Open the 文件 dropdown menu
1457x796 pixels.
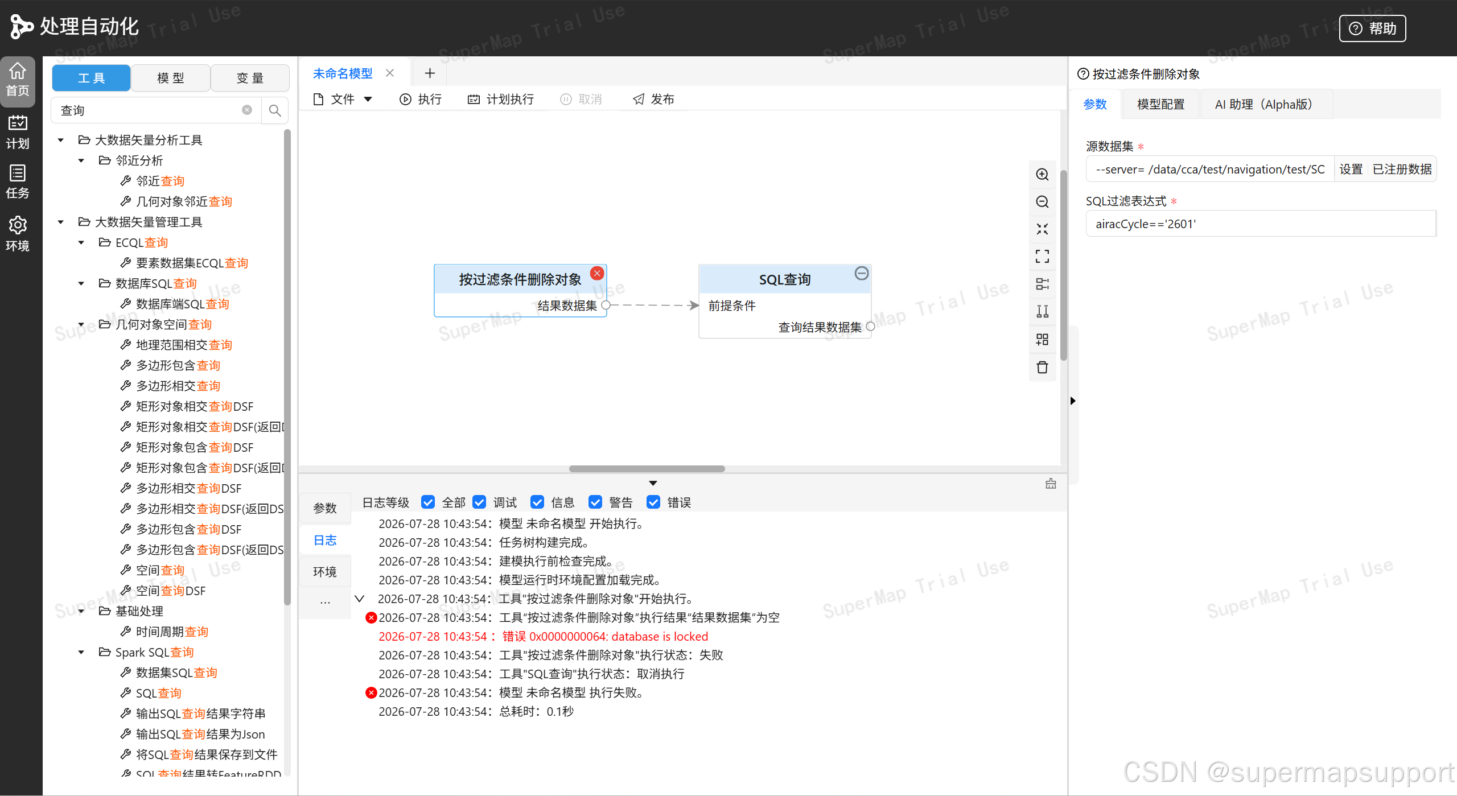click(343, 100)
